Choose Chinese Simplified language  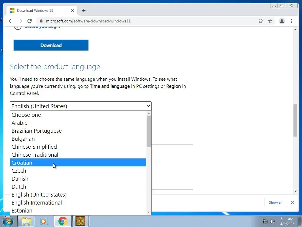pos(78,147)
